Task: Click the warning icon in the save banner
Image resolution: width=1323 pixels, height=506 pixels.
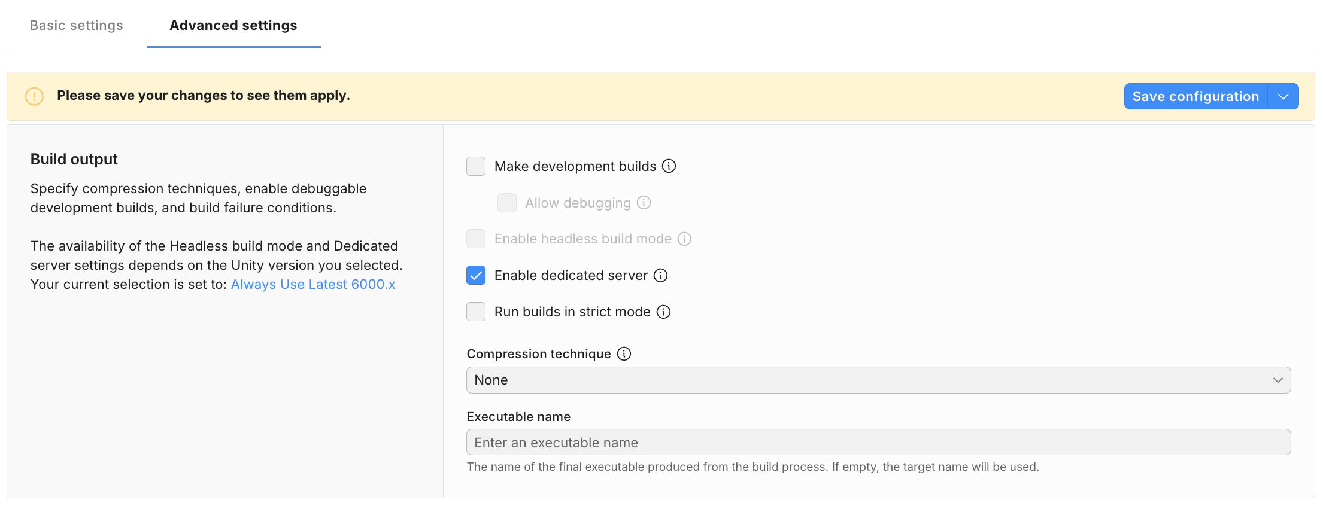Action: tap(34, 96)
